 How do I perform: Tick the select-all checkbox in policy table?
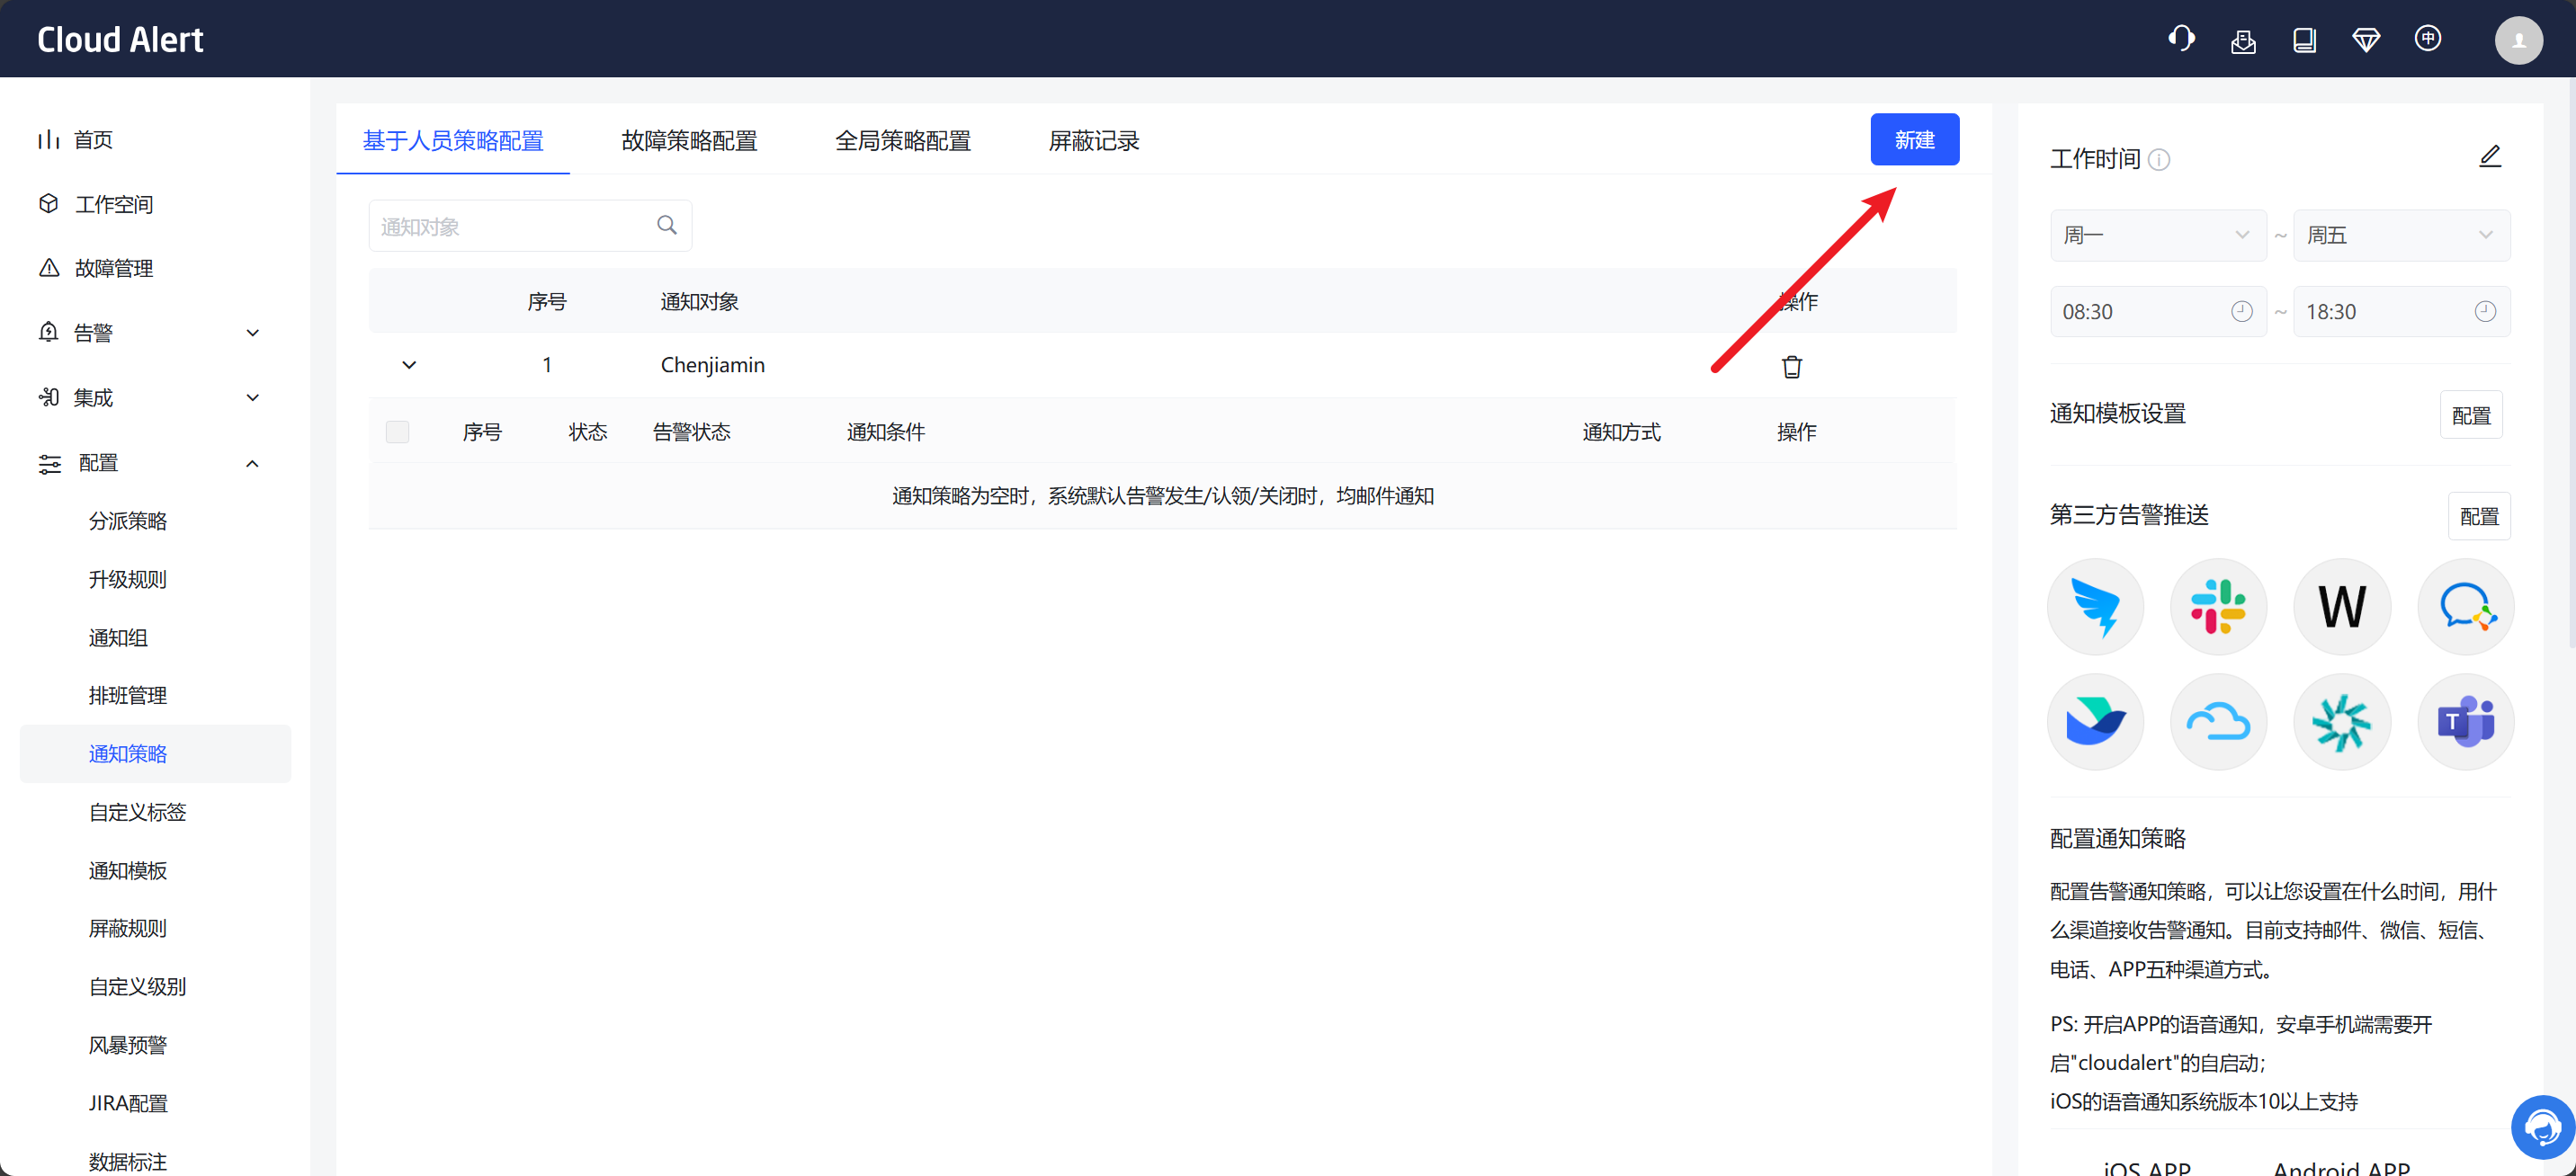[397, 432]
